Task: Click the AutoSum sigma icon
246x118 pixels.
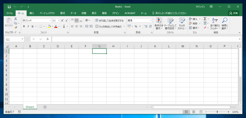Action: click(205, 19)
